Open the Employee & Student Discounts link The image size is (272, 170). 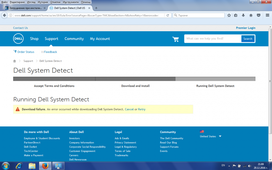pos(42,138)
